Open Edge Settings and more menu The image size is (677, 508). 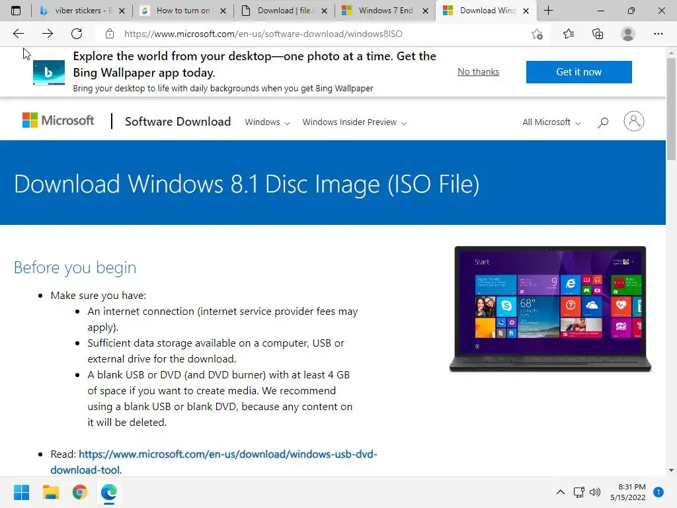pyautogui.click(x=658, y=34)
